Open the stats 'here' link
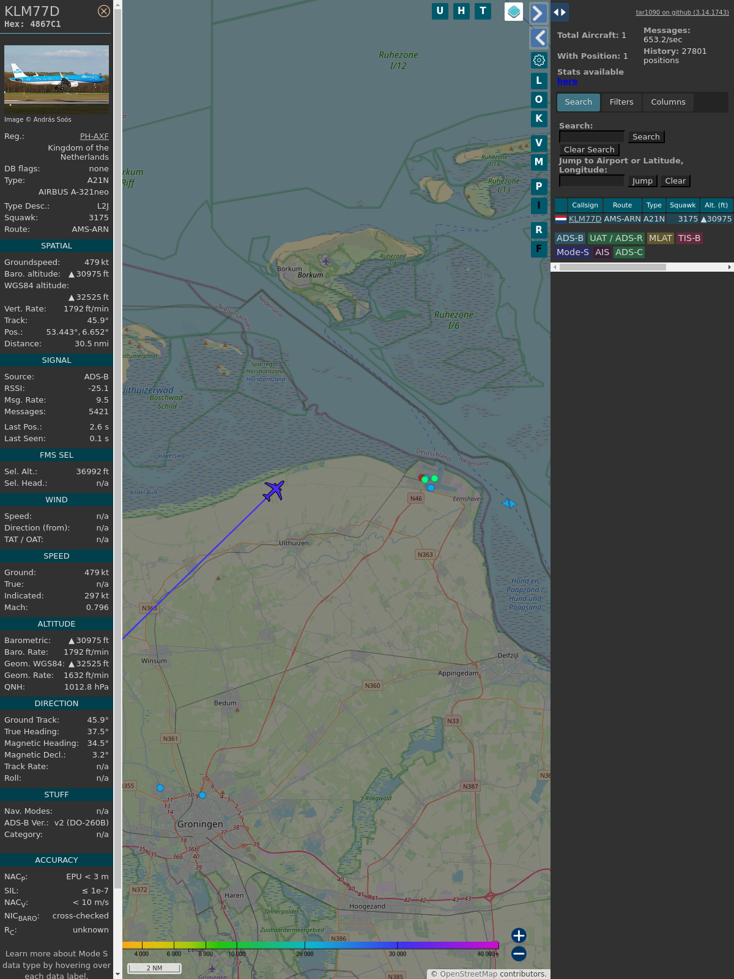The height and width of the screenshot is (979, 734). [x=567, y=81]
